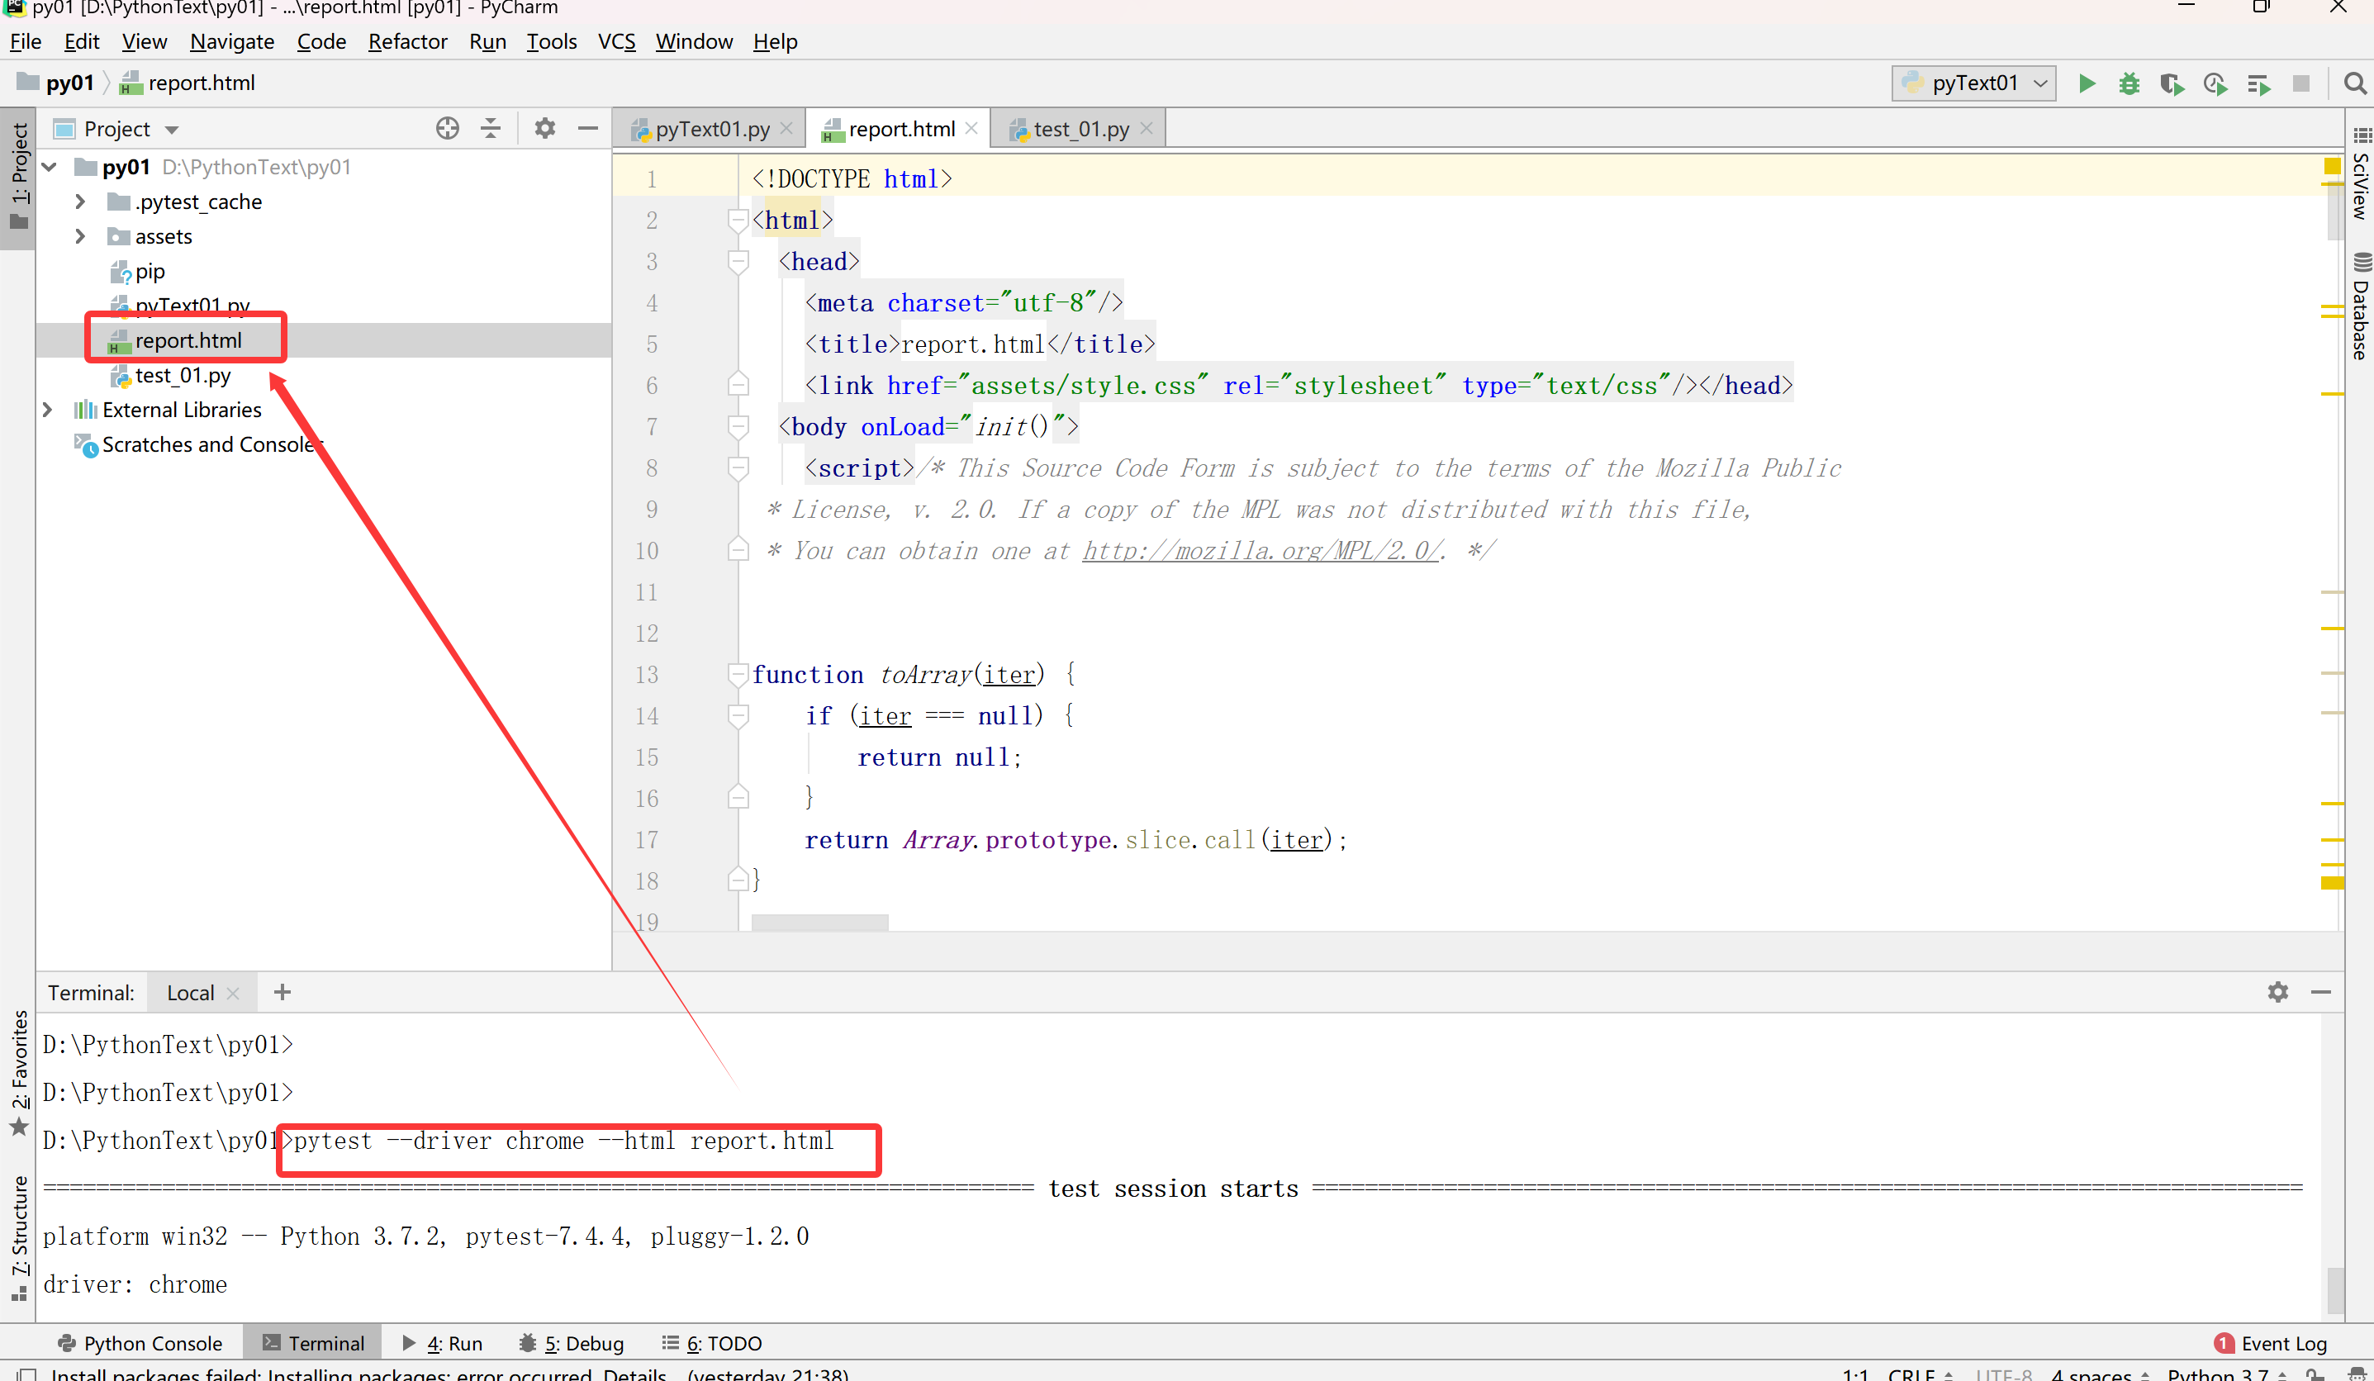Click report.html breadcrumb in navigation bar
This screenshot has height=1381, width=2374.
pos(188,83)
